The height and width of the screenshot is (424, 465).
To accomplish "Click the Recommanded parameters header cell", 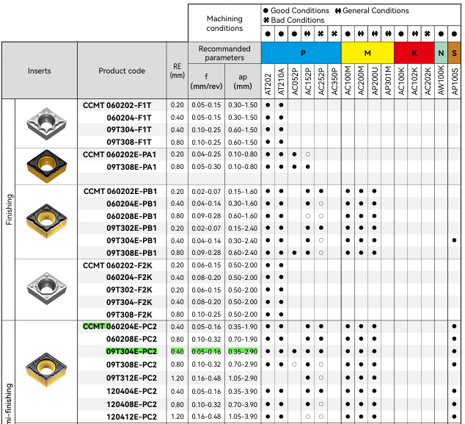I will (224, 53).
